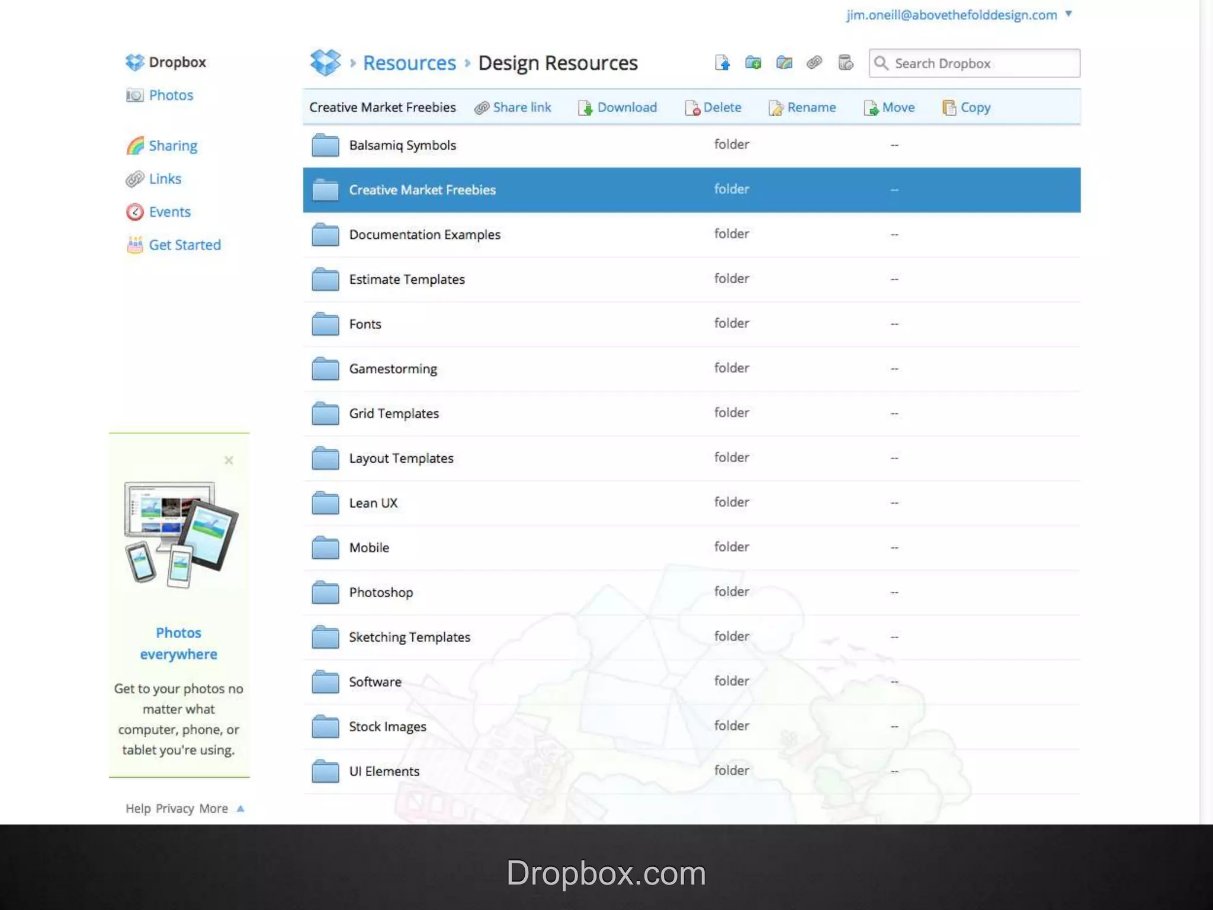The image size is (1213, 910).
Task: Click the folder icon beside Software
Action: coord(325,682)
